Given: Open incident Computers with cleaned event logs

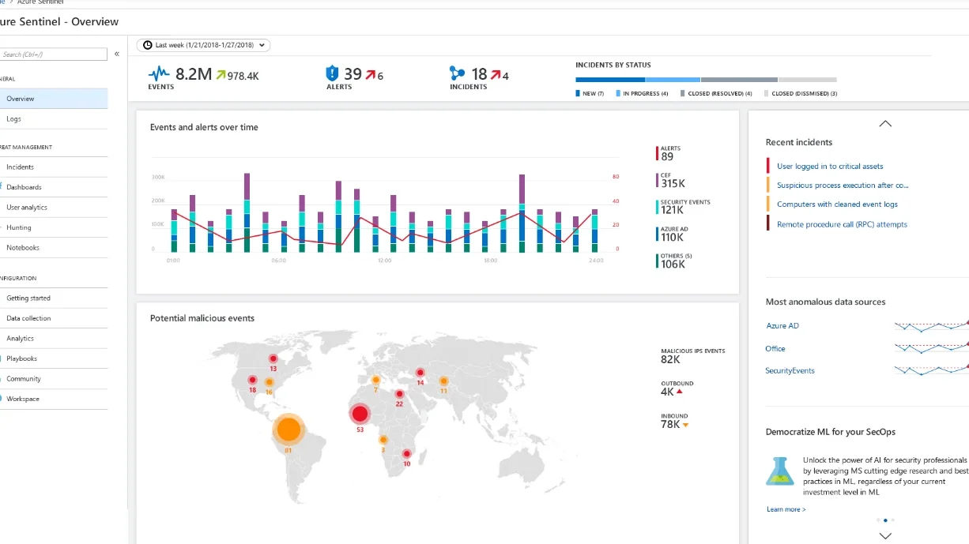Looking at the screenshot, I should (x=837, y=204).
